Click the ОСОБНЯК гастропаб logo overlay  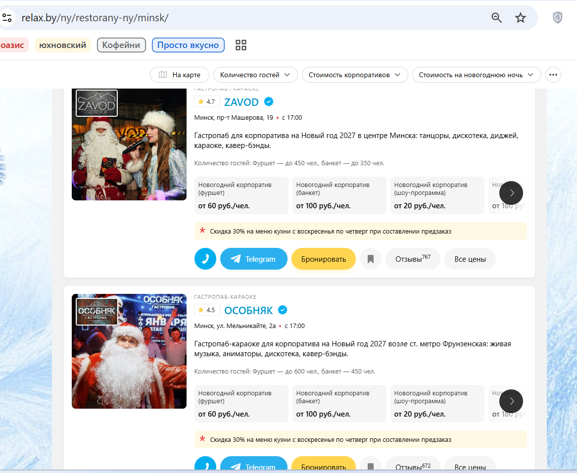(x=97, y=312)
